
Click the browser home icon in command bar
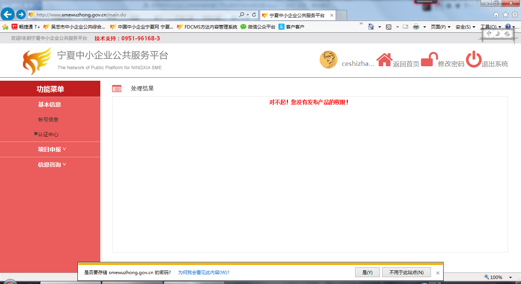pos(371,27)
